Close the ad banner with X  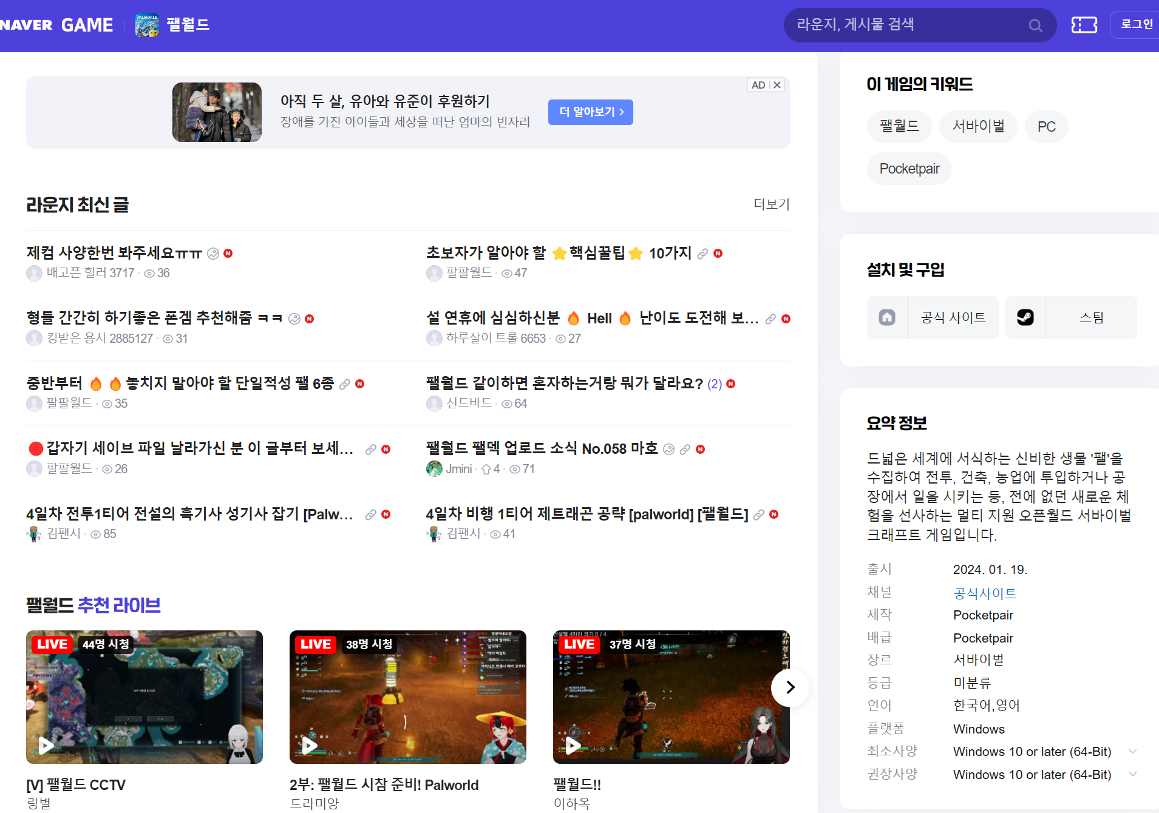click(777, 85)
